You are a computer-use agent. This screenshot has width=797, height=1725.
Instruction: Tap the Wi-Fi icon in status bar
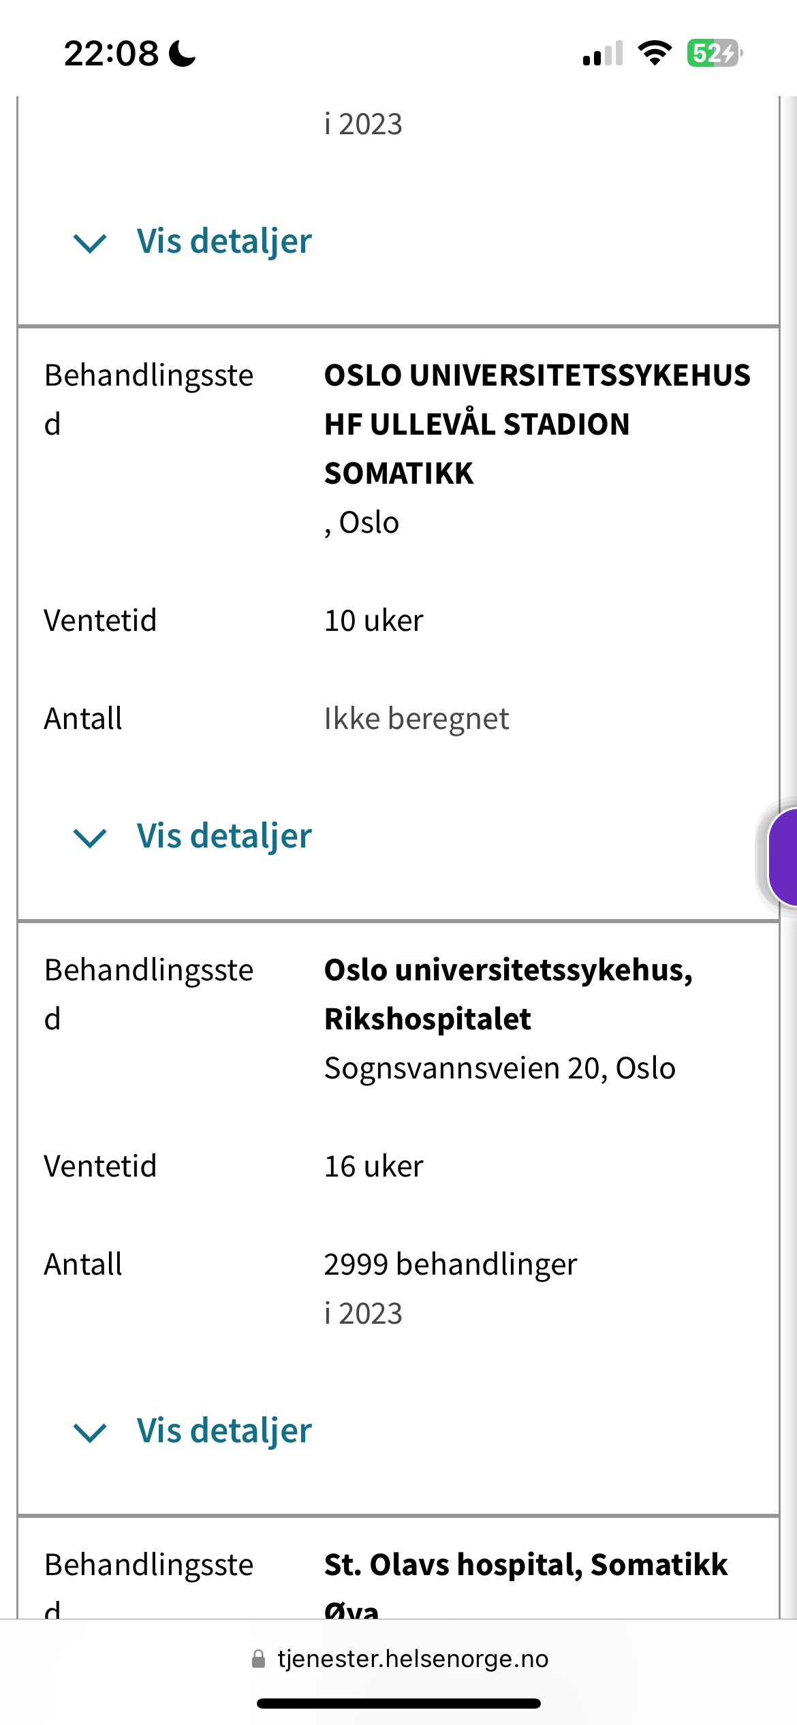click(654, 53)
